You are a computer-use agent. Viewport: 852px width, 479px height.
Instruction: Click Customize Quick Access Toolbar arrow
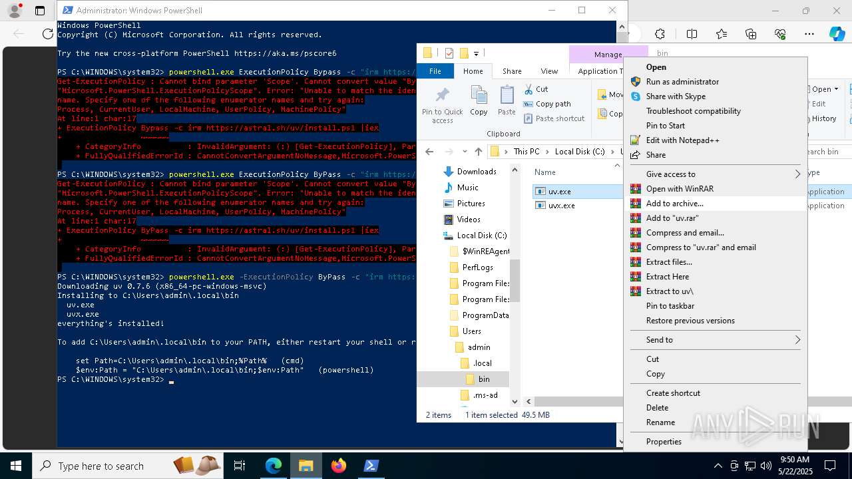[477, 54]
